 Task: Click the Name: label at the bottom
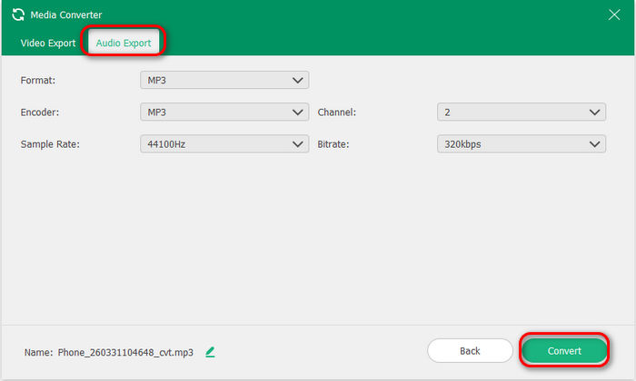39,352
